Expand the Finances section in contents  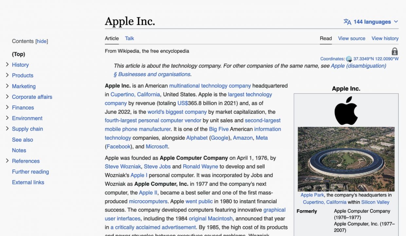tap(7, 107)
